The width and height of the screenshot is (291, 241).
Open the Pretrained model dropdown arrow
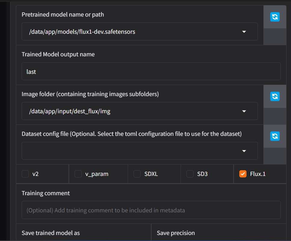(x=244, y=32)
